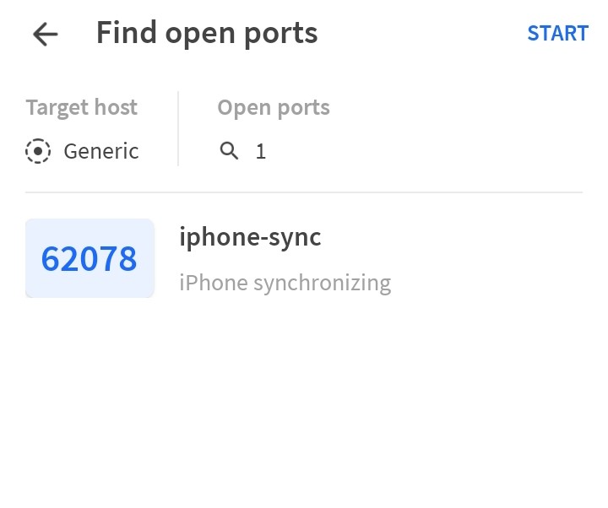Click the vertical divider beside Target host

pyautogui.click(x=178, y=128)
